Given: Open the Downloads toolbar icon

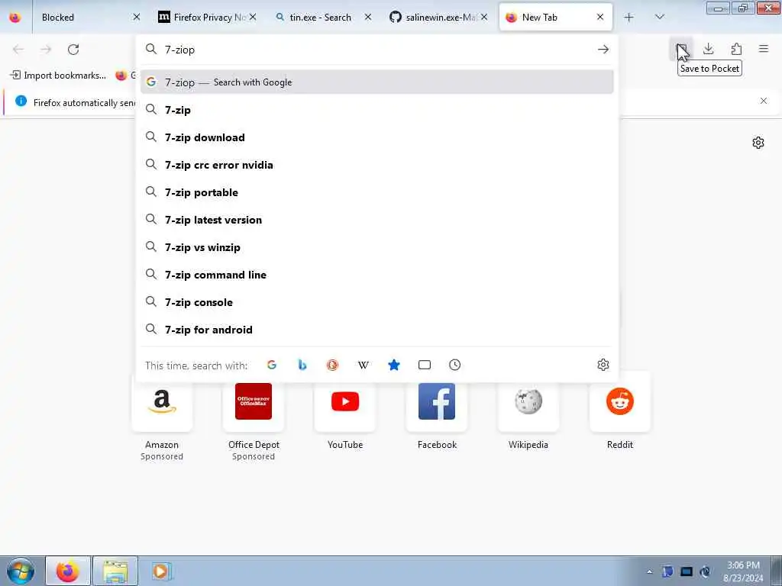Looking at the screenshot, I should 708,49.
